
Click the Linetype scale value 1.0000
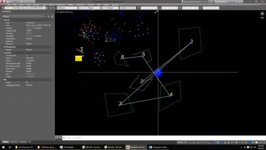pyautogui.click(x=29, y=30)
